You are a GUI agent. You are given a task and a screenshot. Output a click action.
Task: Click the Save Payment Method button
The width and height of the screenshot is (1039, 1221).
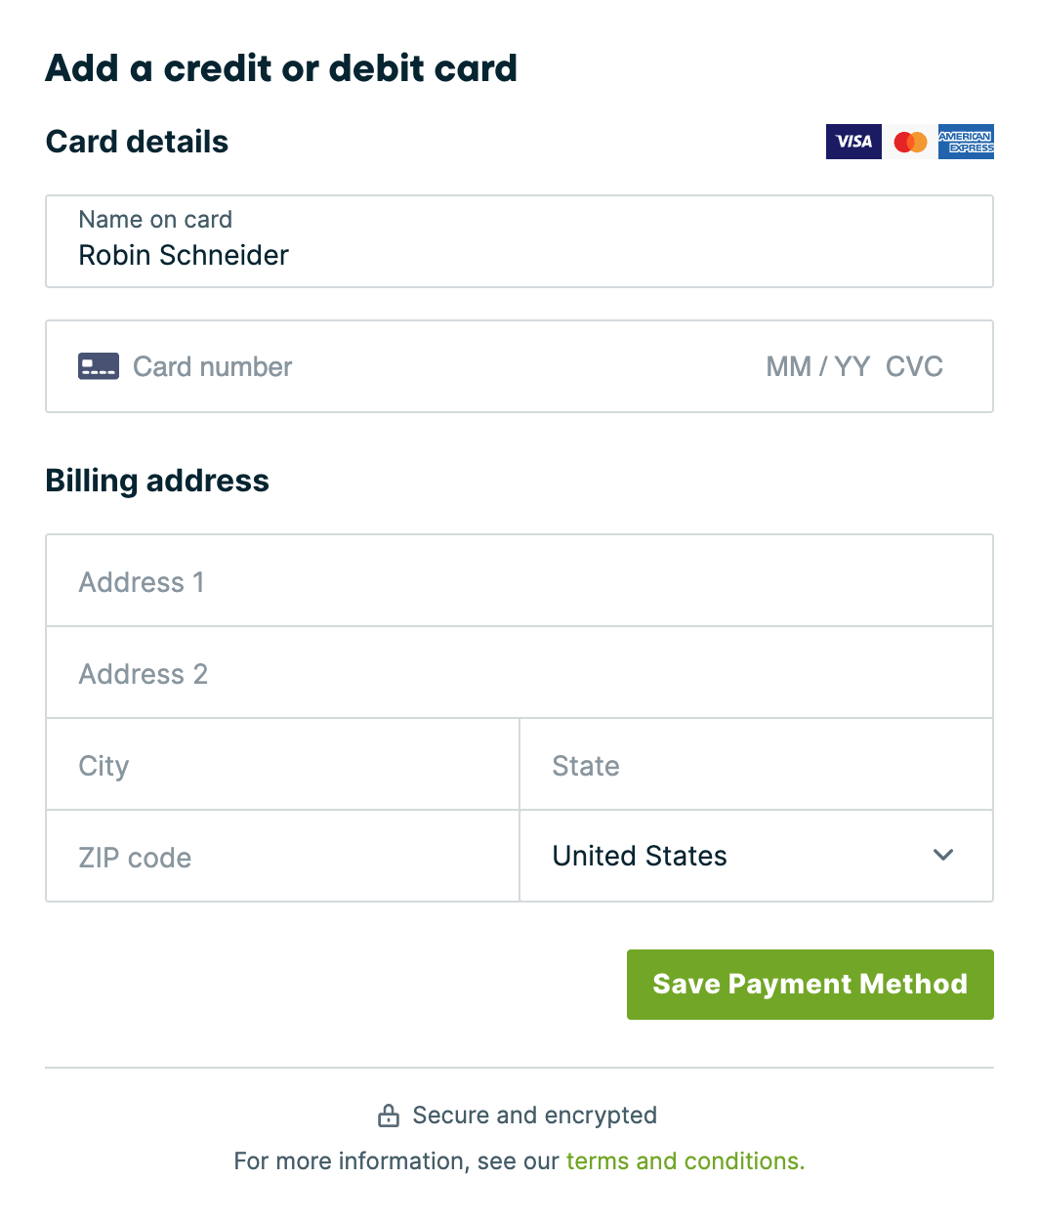810,985
